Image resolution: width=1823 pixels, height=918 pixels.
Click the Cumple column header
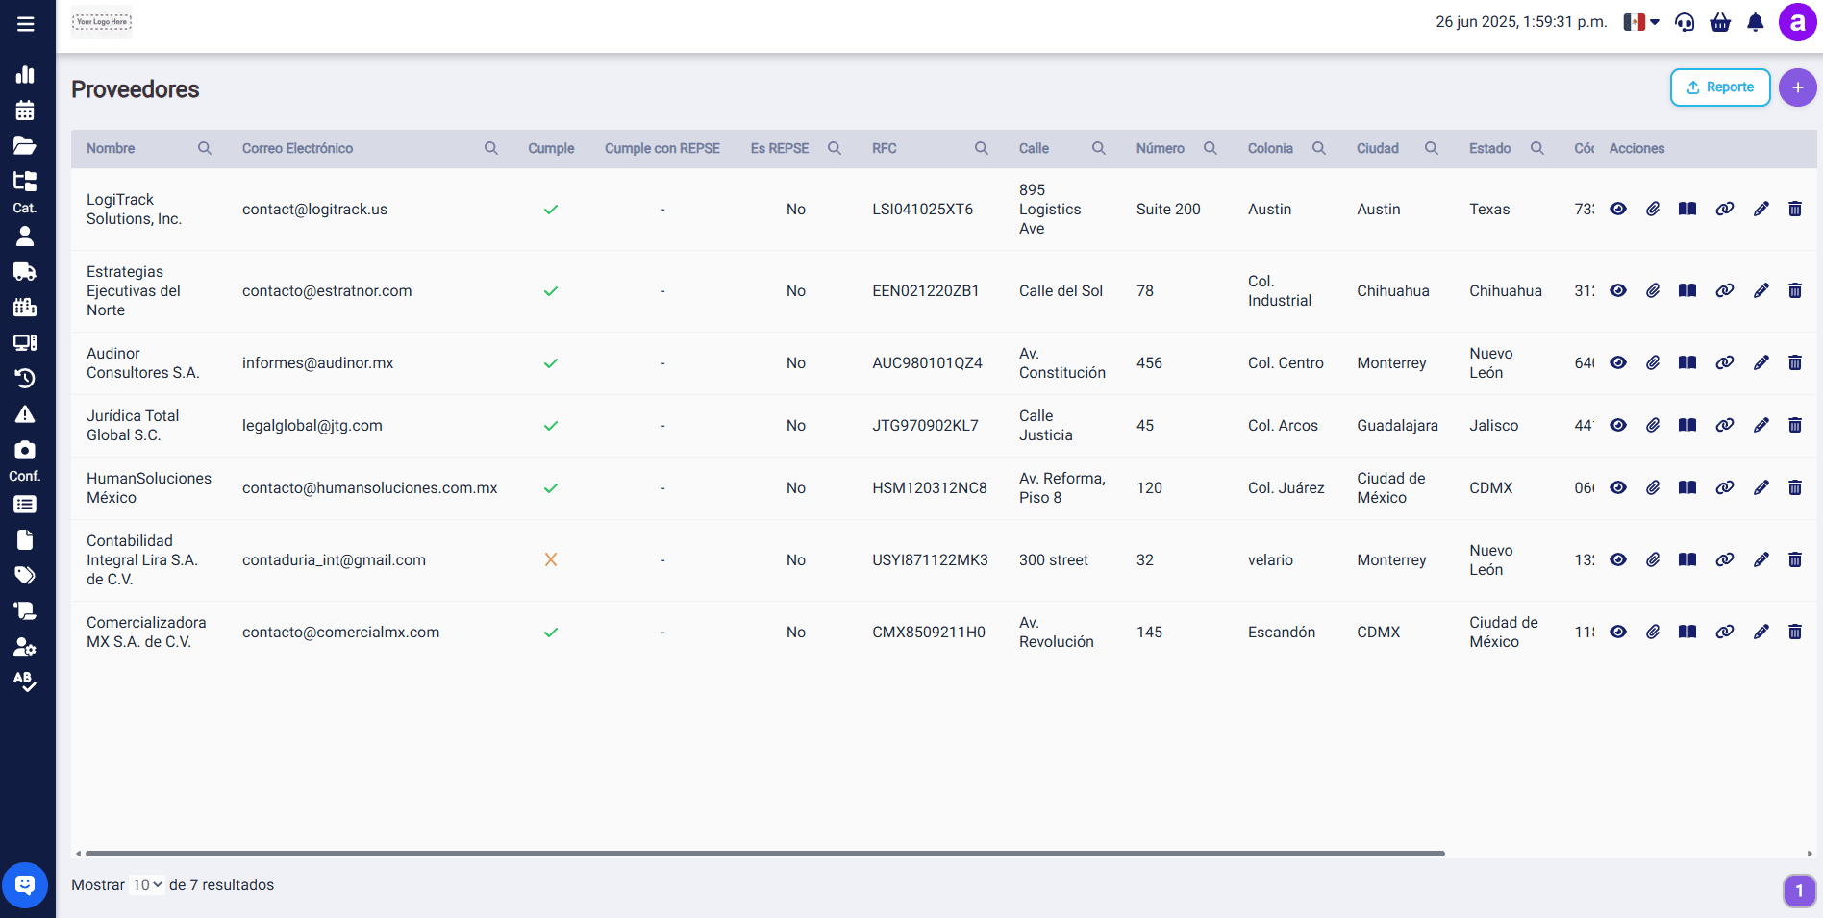pos(551,148)
